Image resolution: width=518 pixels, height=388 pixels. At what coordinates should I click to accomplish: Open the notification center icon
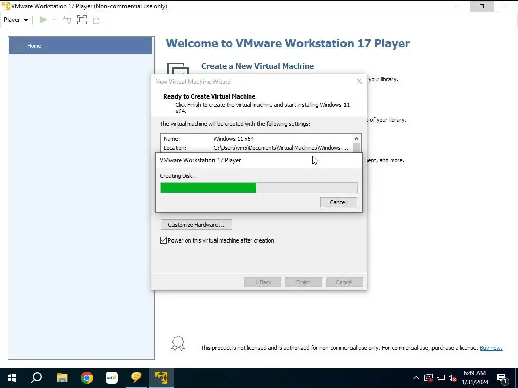[502, 378]
